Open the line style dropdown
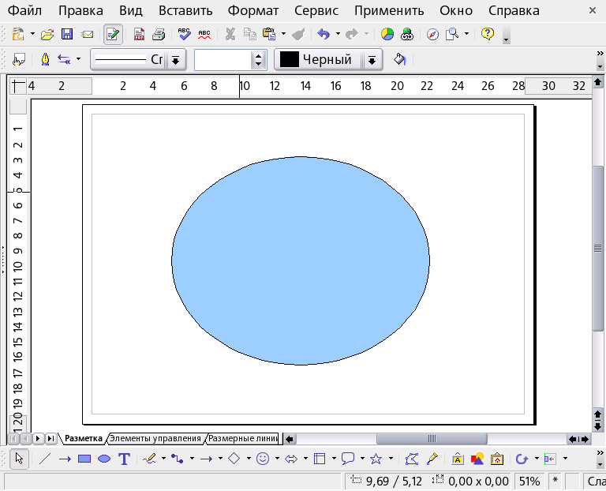 (175, 60)
